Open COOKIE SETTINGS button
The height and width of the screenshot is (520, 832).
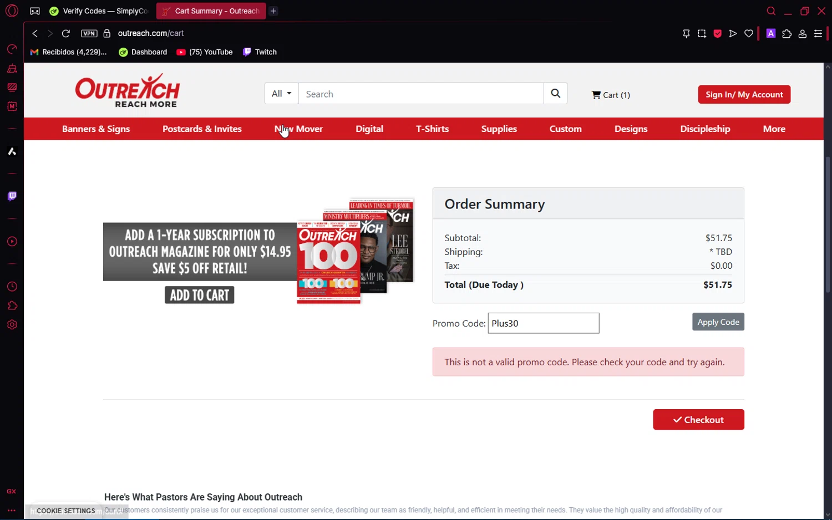(65, 511)
